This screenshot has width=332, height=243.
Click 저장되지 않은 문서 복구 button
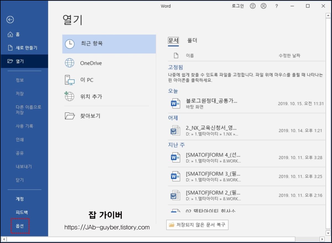197,225
